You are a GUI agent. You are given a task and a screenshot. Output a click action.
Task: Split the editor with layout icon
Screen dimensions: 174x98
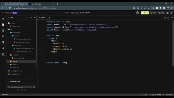point(165,18)
